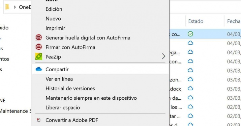Click Liberar espacio
Screen dimensions: 241x126
point(63,108)
